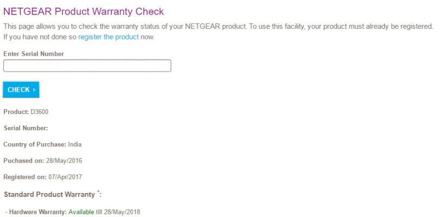Viewport: 447px width, 217px height.
Task: Click the Registered on label
Action: (25, 177)
